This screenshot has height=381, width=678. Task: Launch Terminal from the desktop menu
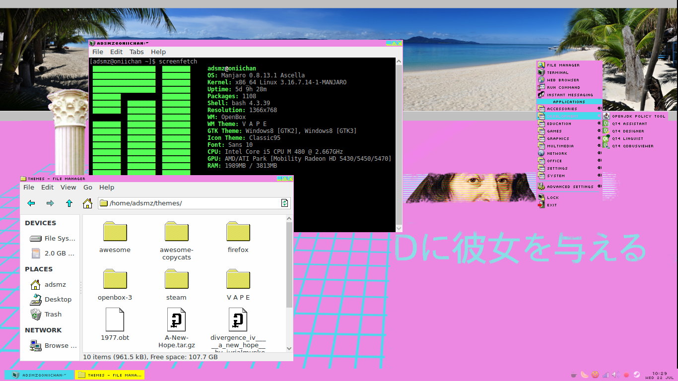click(x=569, y=72)
